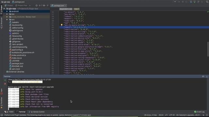Select .babelrc file

pos(14,22)
